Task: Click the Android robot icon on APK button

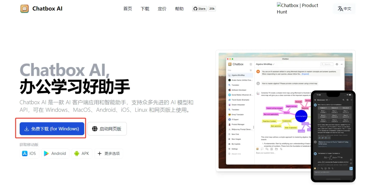Action: (76, 153)
